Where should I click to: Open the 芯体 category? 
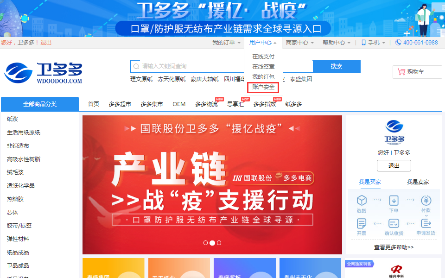click(13, 212)
